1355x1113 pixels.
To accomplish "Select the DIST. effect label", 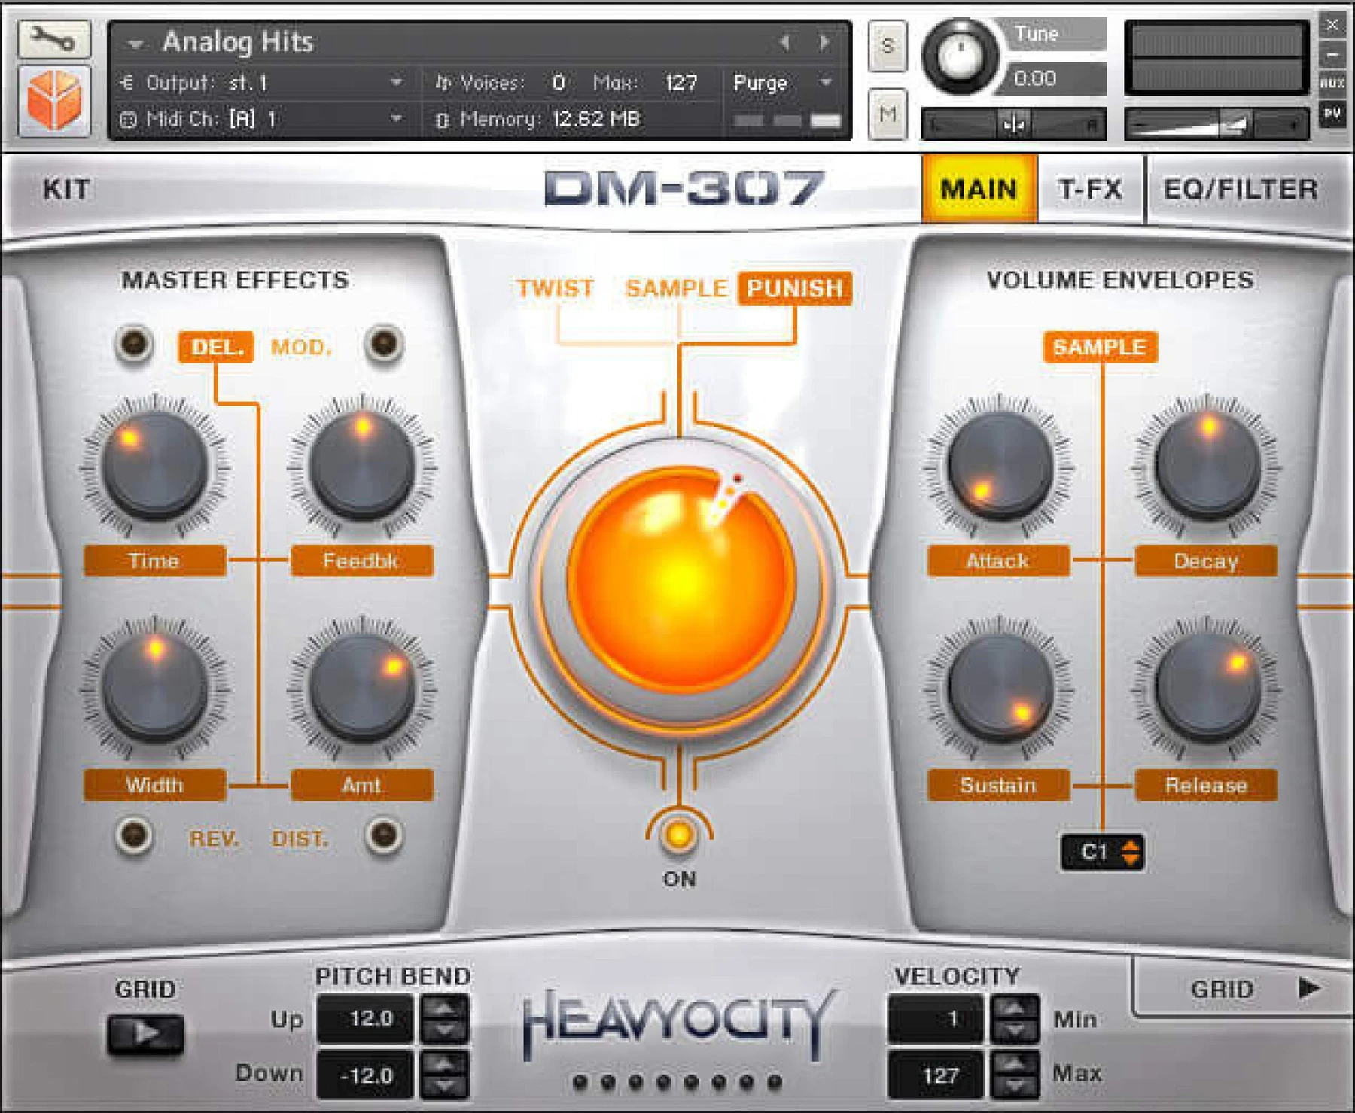I will [x=300, y=838].
